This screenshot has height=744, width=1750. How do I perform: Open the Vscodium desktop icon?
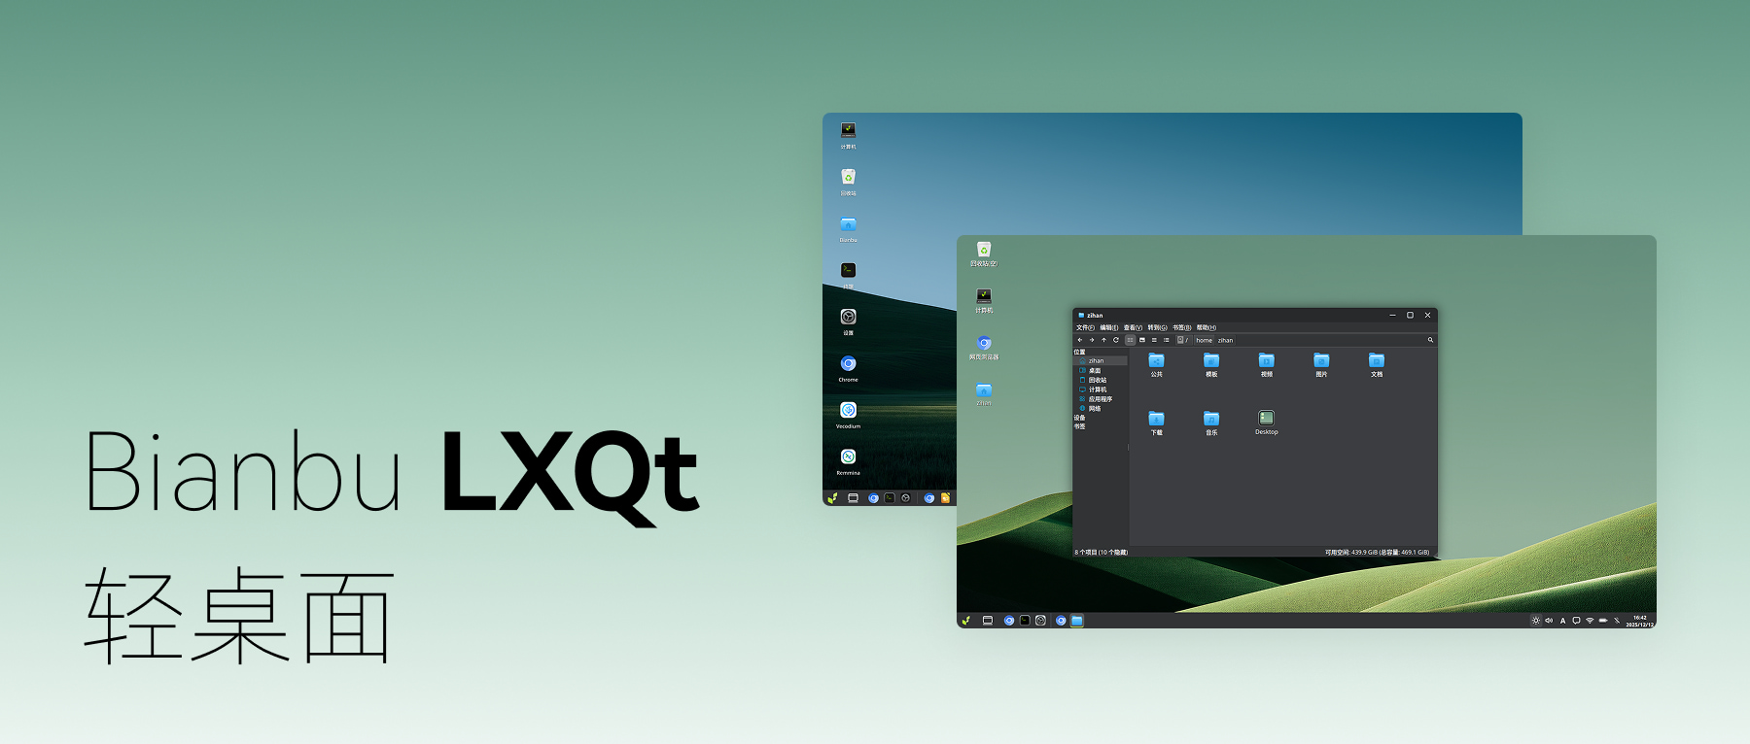click(x=848, y=411)
